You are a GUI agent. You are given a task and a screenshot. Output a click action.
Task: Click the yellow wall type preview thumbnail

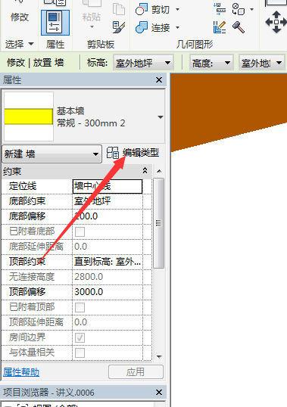(29, 117)
